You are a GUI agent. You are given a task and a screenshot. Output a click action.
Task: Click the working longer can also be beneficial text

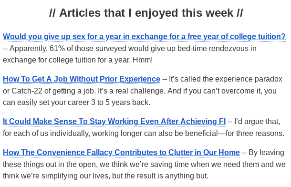155,134
